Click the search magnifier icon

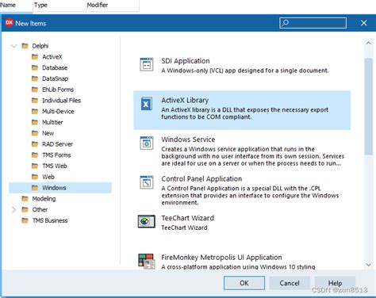click(285, 23)
